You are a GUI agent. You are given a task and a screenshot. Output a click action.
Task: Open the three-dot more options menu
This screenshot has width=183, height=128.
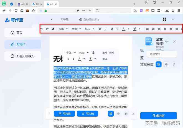pos(173,19)
